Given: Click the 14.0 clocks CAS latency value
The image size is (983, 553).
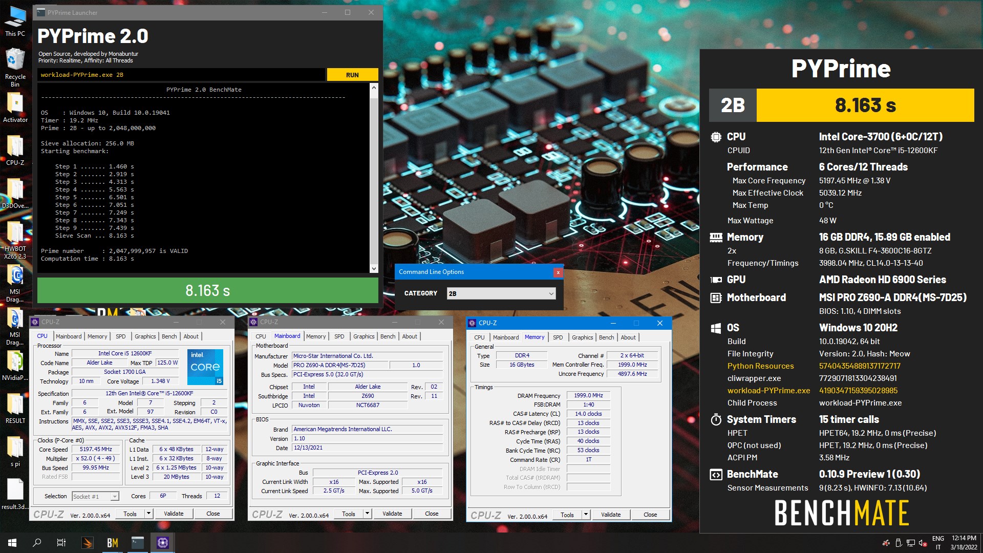Looking at the screenshot, I should 588,414.
